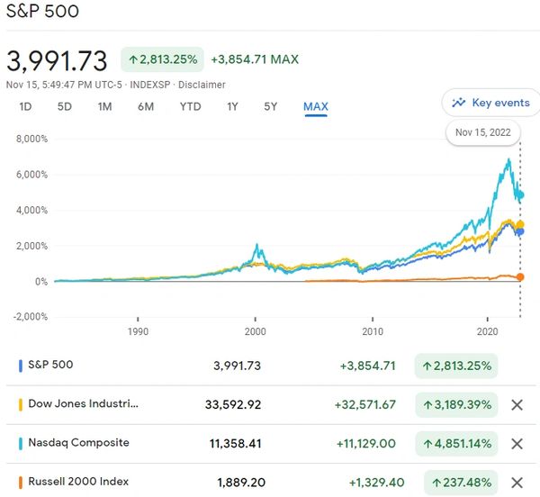Click the Russell 2000 orange endpoint dot

coord(520,276)
